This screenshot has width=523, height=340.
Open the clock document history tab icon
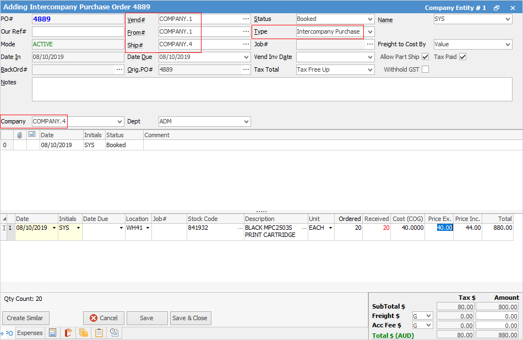coord(115,333)
